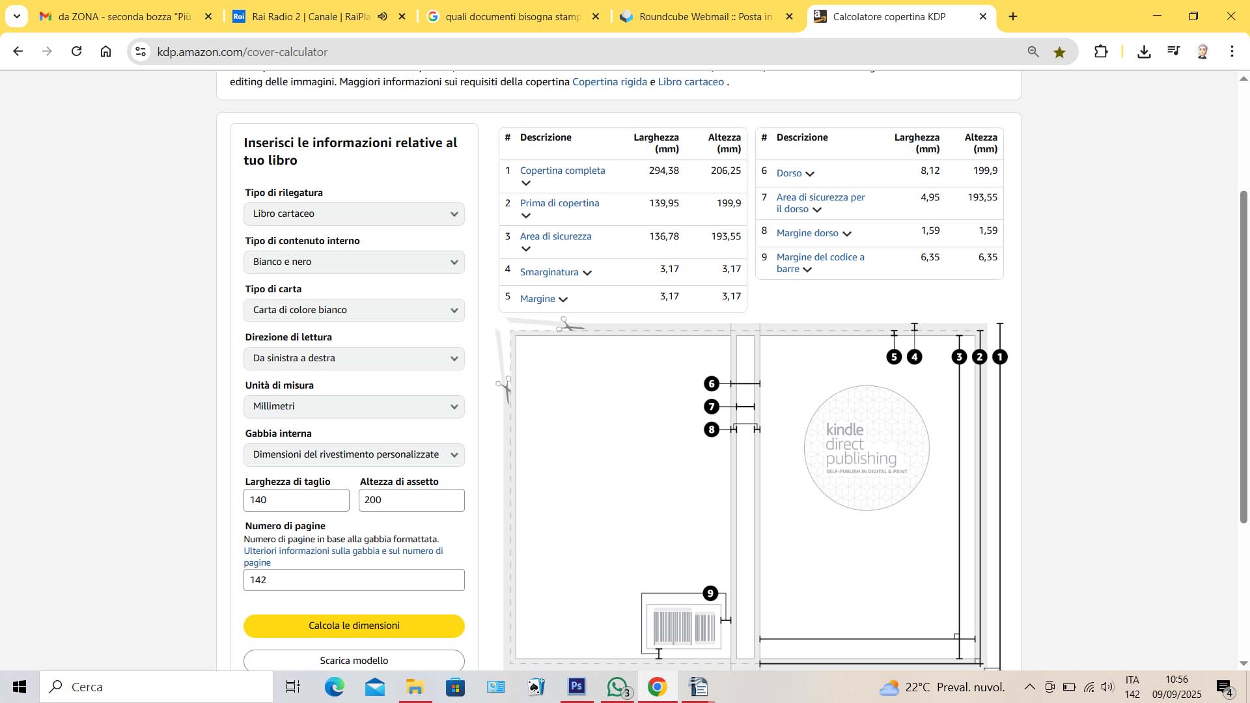Viewport: 1250px width, 703px height.
Task: Expand the Copertina completa row
Action: (526, 184)
